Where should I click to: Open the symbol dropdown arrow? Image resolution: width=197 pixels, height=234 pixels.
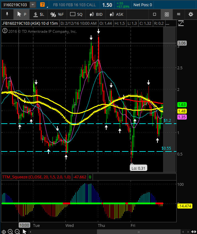32,5
